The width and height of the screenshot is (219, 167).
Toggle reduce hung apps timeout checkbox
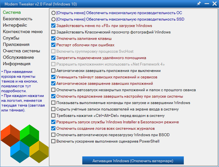[53, 77]
